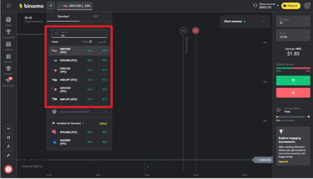Select USD/JPY (OTC) asset
The width and height of the screenshot is (313, 179).
tap(79, 80)
